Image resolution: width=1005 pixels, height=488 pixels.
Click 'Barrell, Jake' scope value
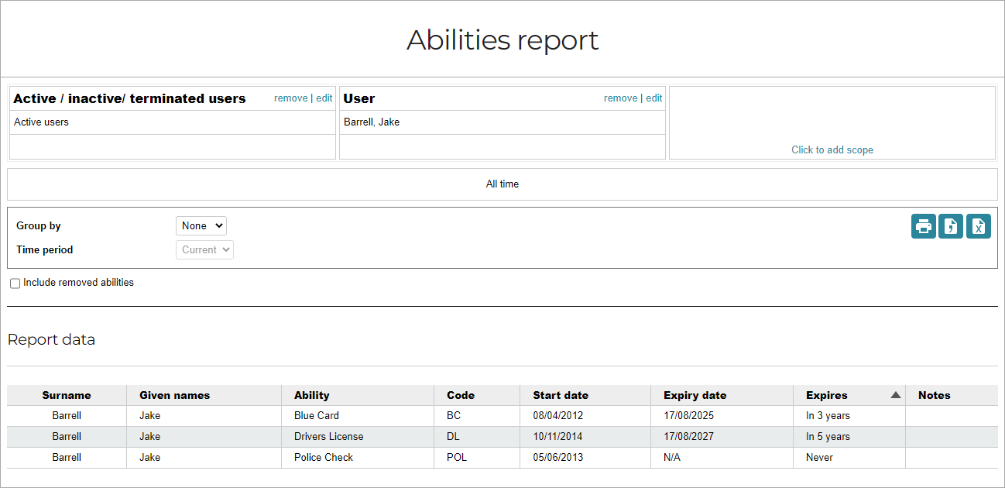[372, 122]
